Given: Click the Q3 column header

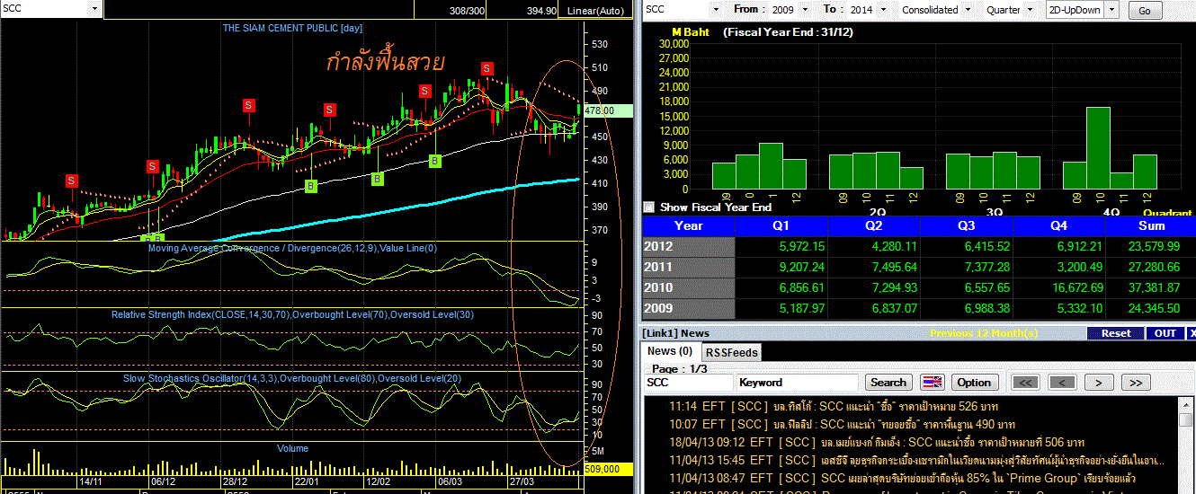Looking at the screenshot, I should pyautogui.click(x=965, y=226).
